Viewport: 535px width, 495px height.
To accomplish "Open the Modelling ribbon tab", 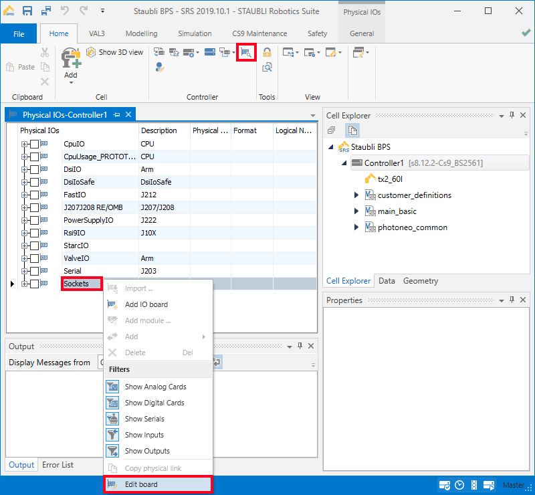I will point(141,33).
